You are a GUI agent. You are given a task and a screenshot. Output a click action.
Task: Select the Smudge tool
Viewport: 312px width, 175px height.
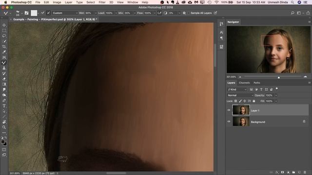pos(4,89)
